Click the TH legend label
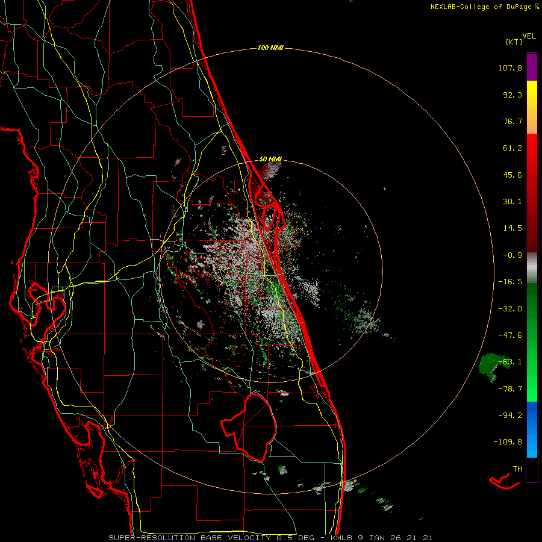The height and width of the screenshot is (542, 542). 517,469
